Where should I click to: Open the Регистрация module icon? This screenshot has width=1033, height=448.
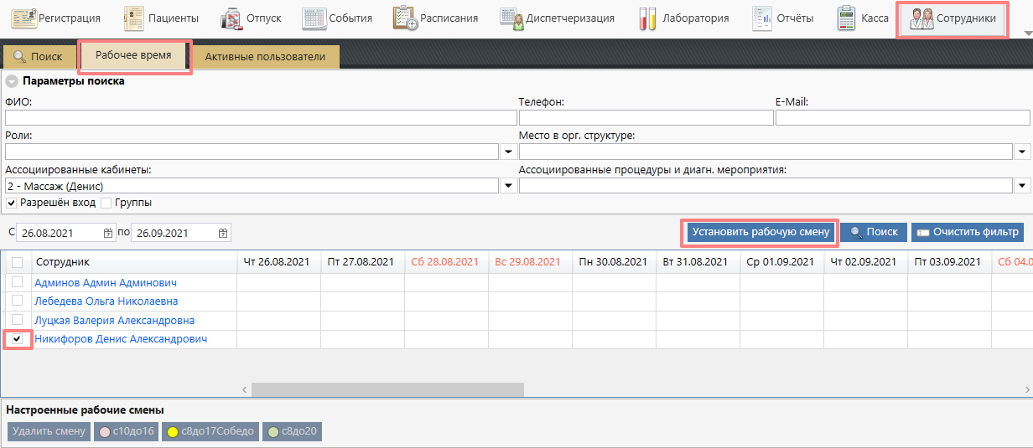(x=23, y=18)
